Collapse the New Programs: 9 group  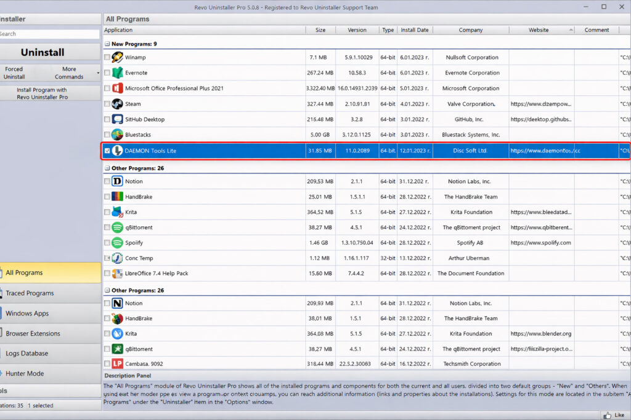coord(107,44)
